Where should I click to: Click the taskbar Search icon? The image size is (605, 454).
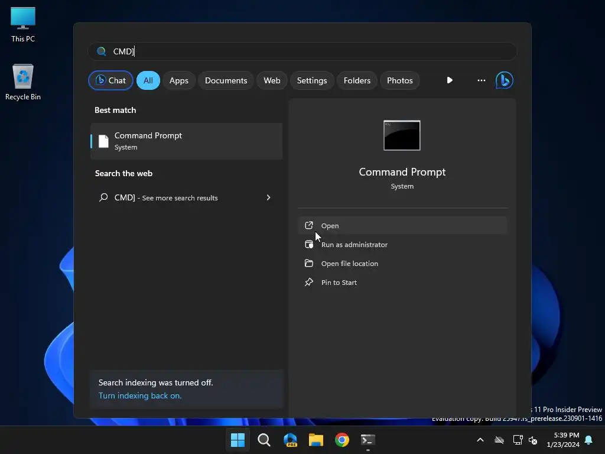pos(264,440)
